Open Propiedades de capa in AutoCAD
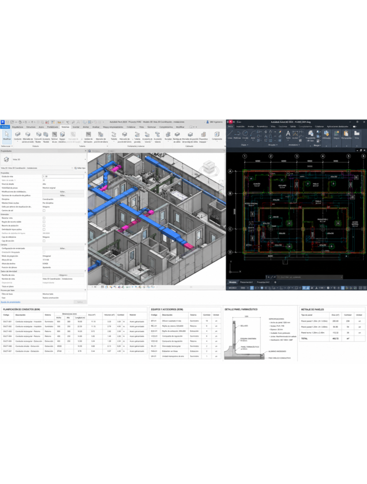 (x=311, y=136)
